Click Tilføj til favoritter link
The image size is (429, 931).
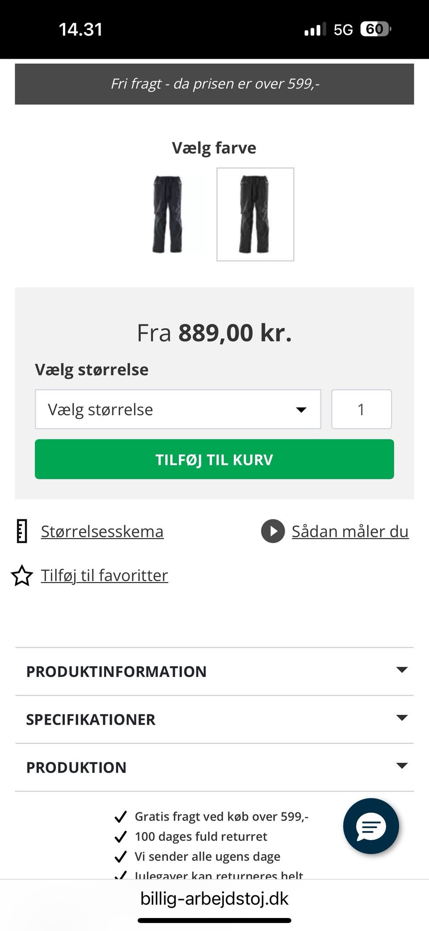pyautogui.click(x=105, y=575)
